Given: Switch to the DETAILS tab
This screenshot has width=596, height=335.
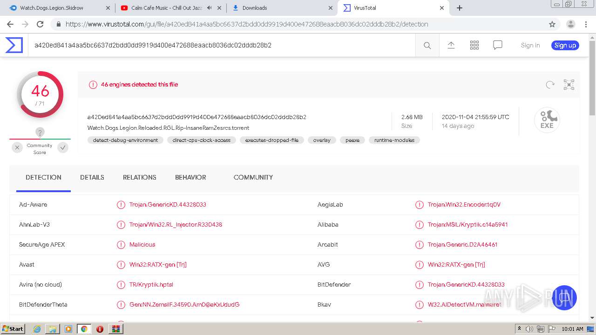Looking at the screenshot, I should [92, 177].
